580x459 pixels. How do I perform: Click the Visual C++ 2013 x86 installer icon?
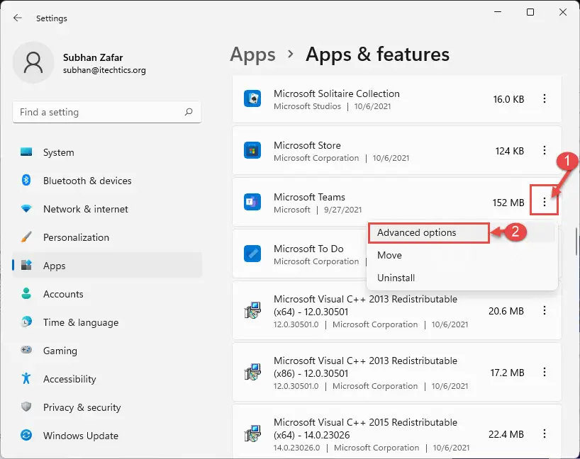pos(252,372)
